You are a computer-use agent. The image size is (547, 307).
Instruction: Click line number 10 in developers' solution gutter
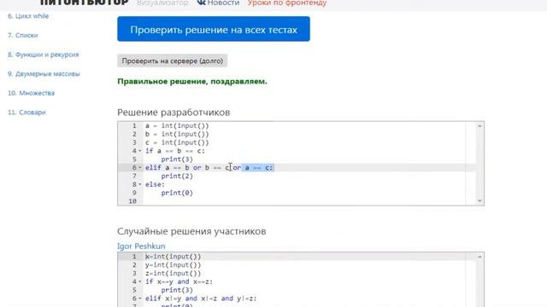click(132, 201)
